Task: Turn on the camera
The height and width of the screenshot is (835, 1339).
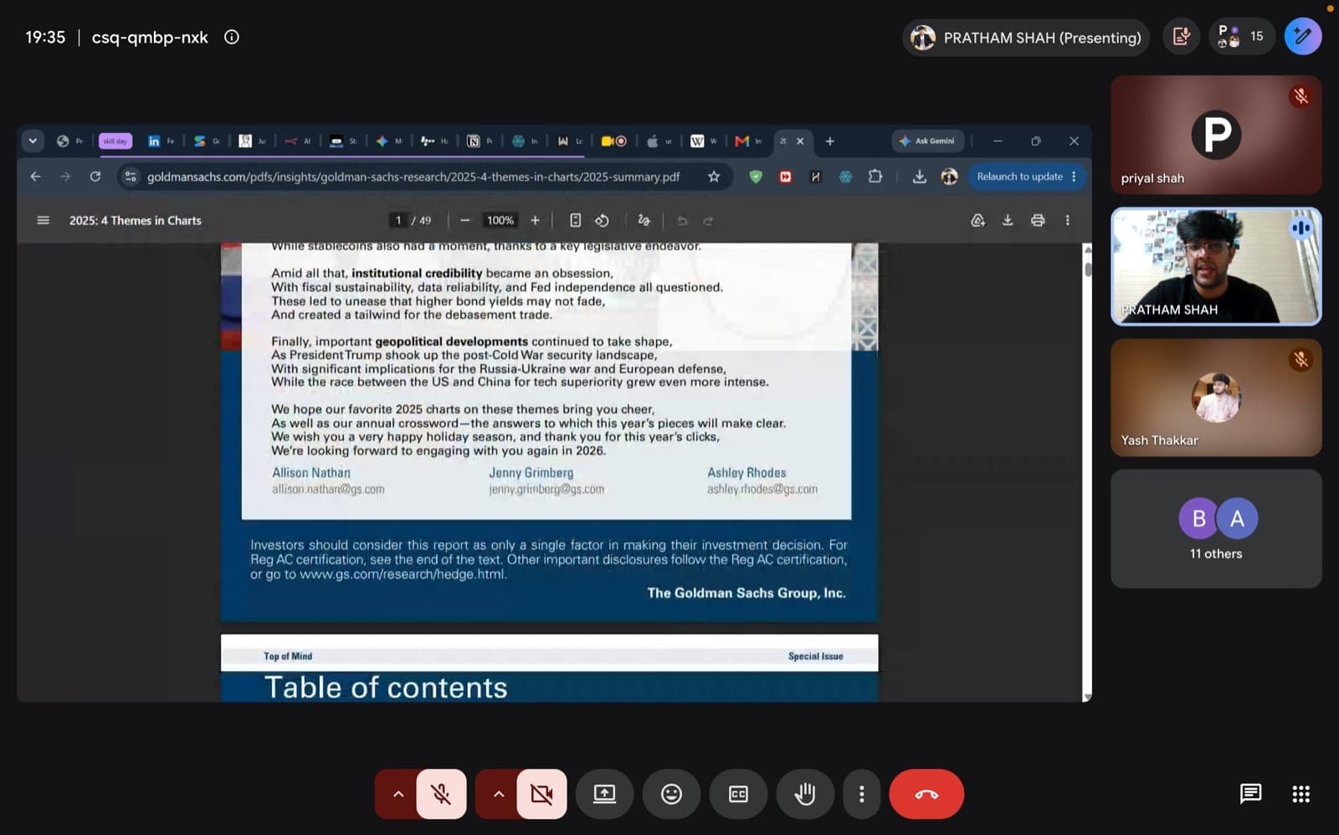Action: pyautogui.click(x=541, y=794)
